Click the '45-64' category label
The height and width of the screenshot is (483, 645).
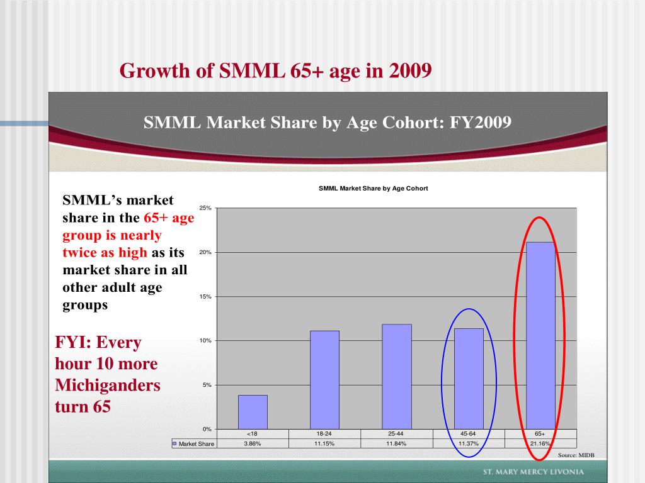[468, 434]
